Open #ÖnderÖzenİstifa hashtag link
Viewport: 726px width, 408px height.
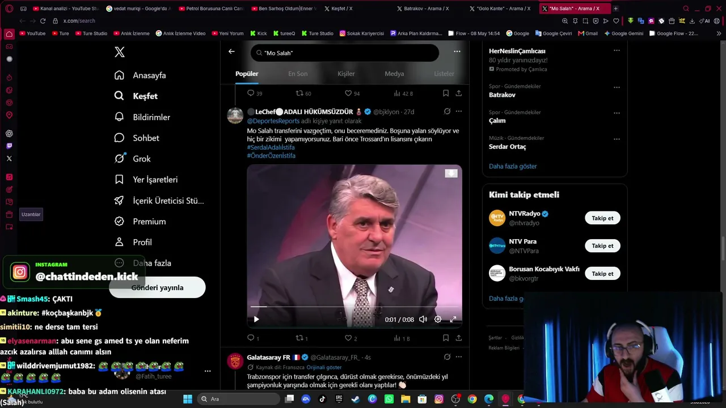click(x=271, y=156)
